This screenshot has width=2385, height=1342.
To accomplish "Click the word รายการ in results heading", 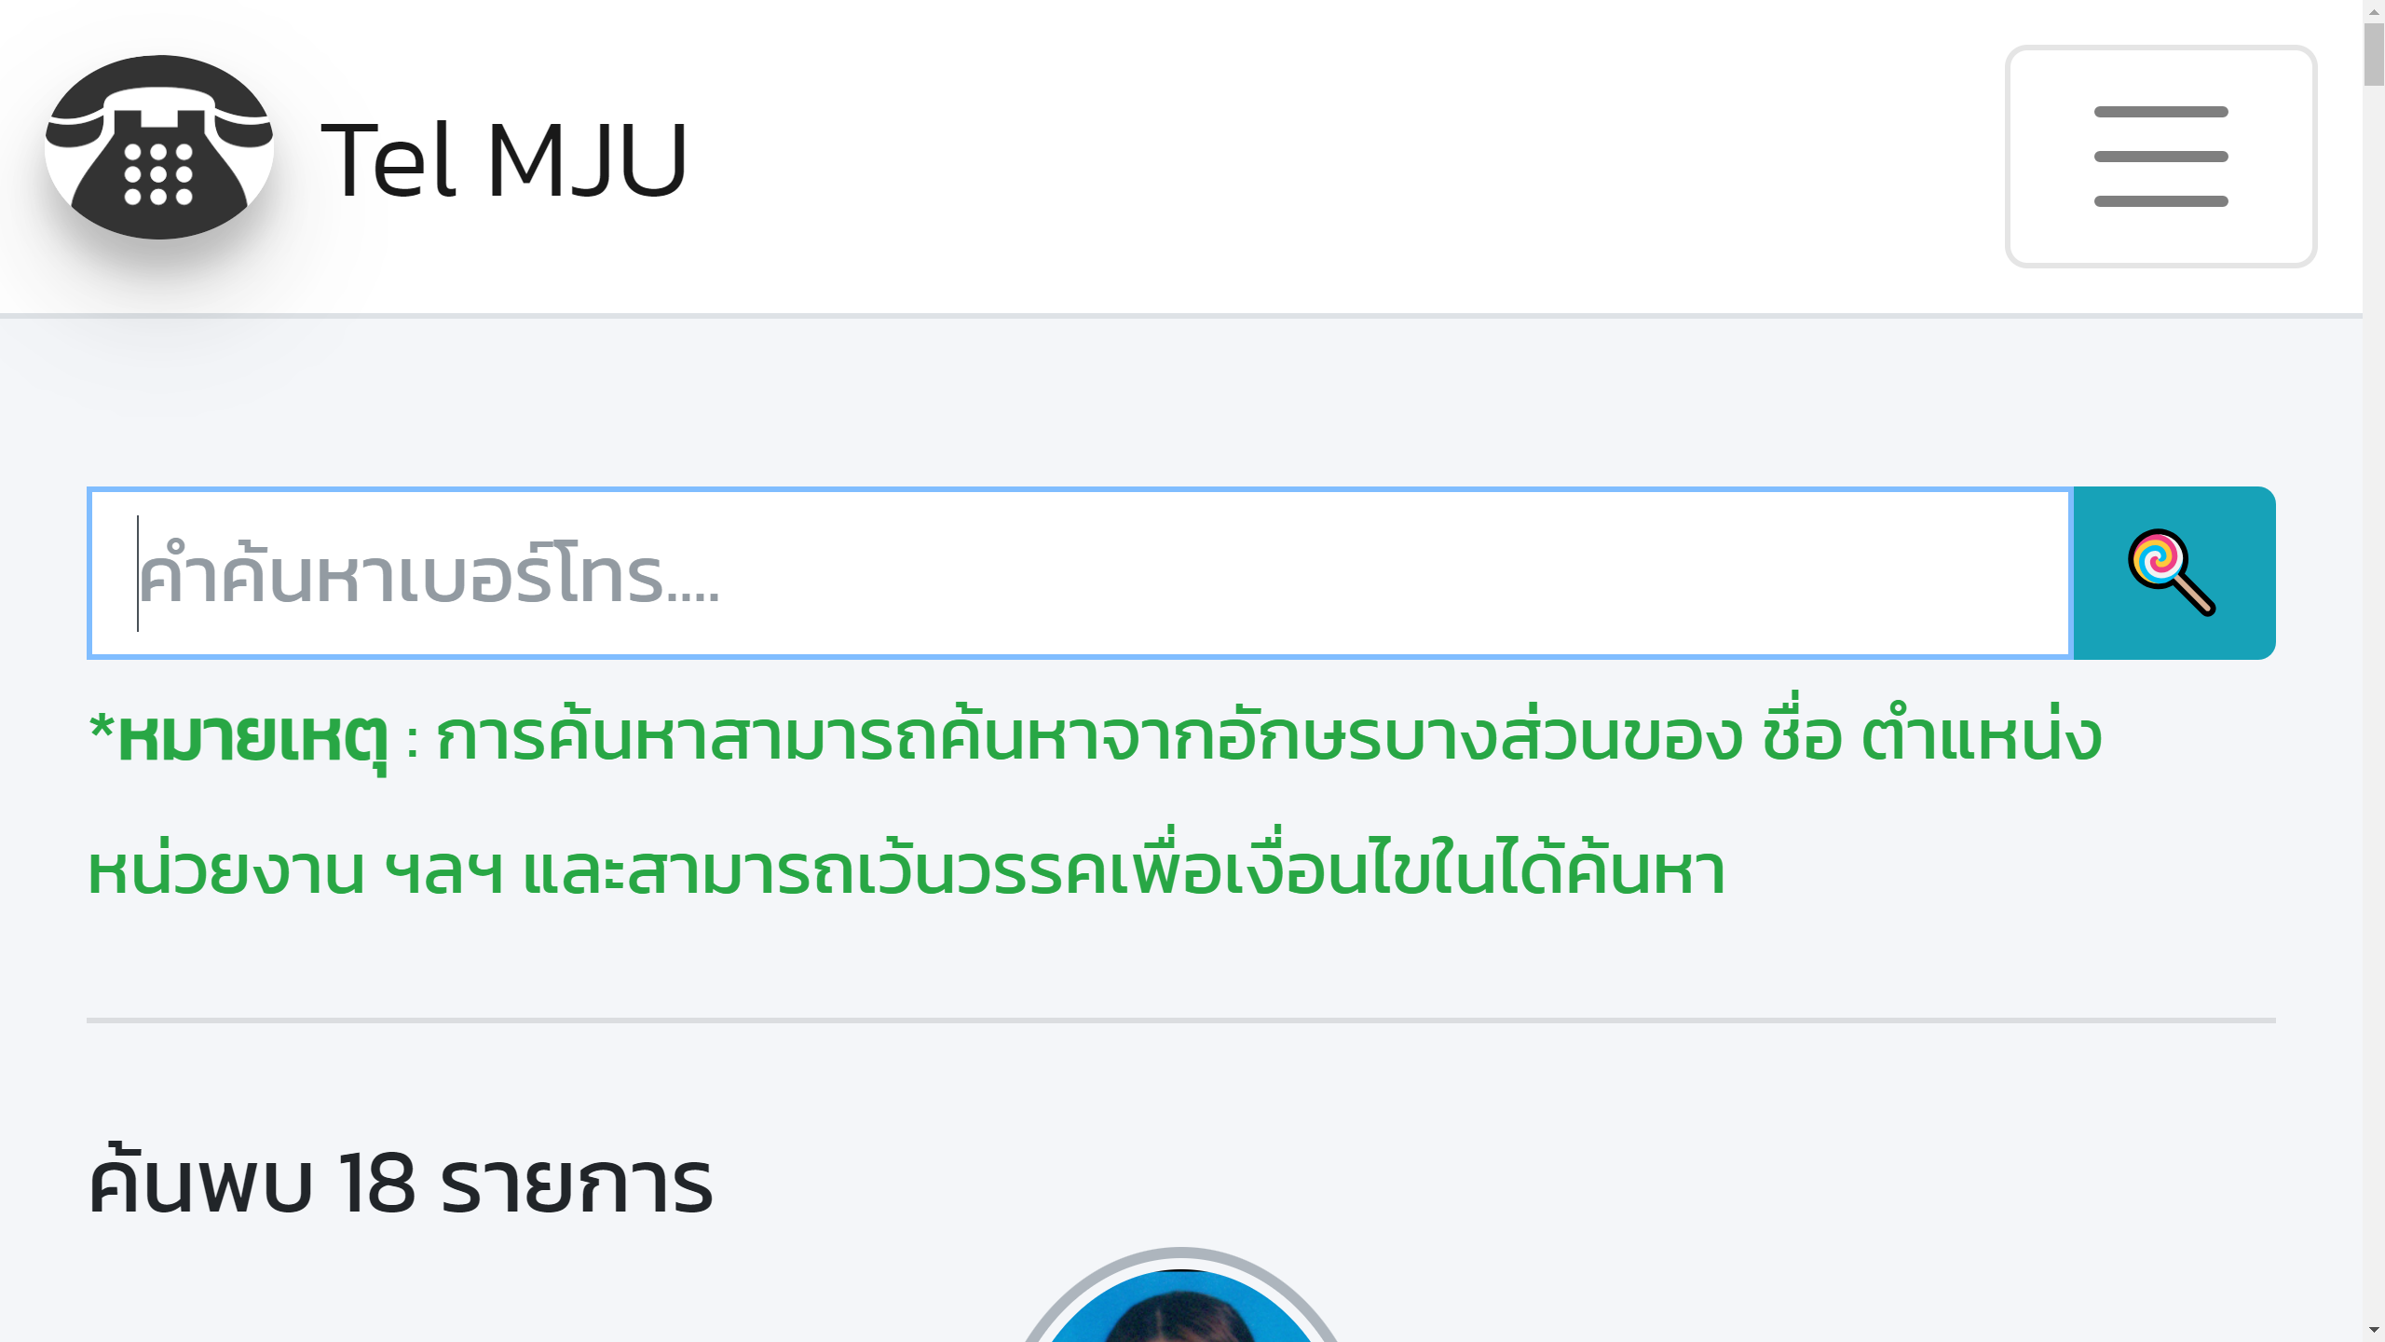I will pos(576,1184).
